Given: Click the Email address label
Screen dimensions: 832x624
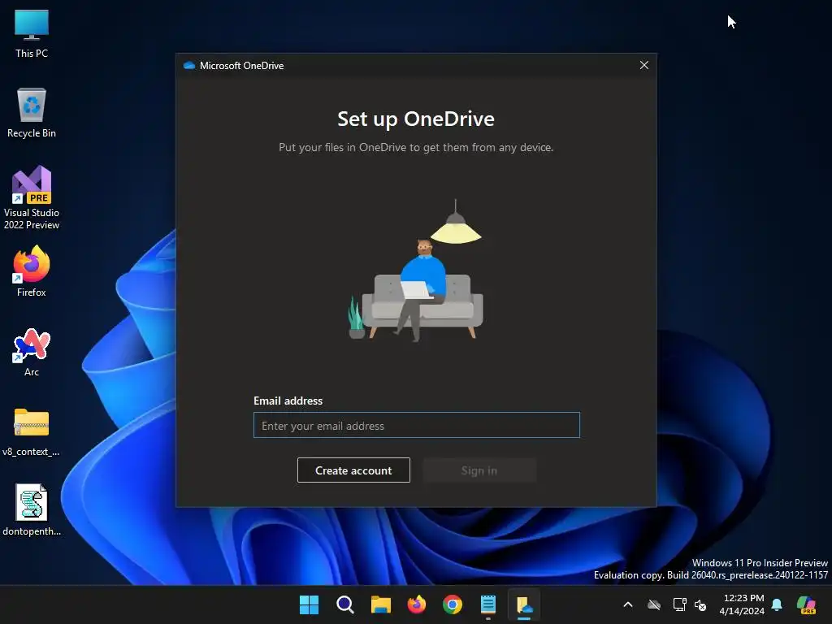Looking at the screenshot, I should coord(288,401).
